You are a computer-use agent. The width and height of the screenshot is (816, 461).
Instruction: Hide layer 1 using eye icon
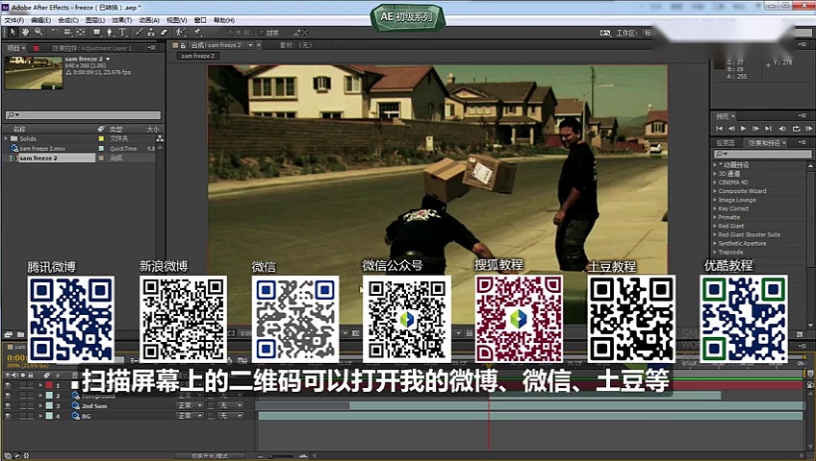pos(8,386)
